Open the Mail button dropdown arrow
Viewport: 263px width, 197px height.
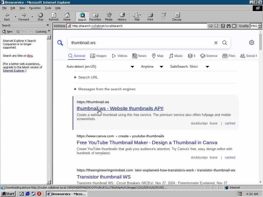(x=140, y=15)
